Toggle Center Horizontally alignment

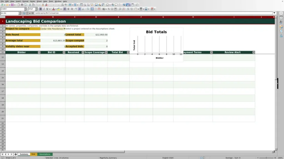coord(68,9)
